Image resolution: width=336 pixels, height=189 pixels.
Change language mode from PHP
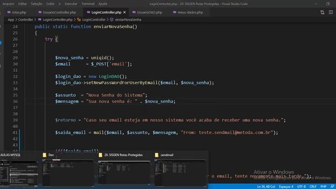click(x=323, y=187)
